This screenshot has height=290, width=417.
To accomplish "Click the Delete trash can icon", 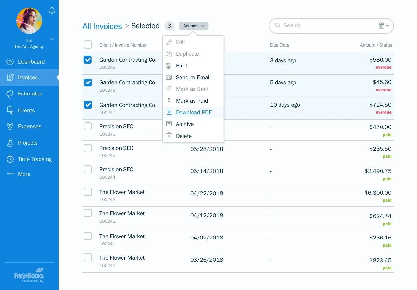I will coord(169,136).
